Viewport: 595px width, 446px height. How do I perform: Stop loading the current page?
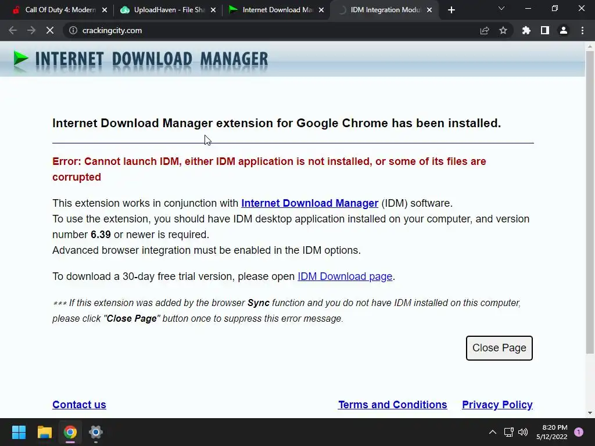[50, 30]
